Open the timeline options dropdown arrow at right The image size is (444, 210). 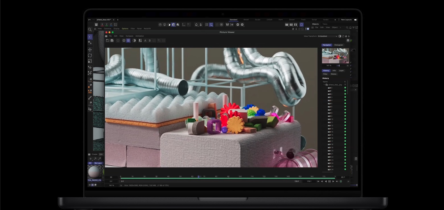pyautogui.click(x=348, y=182)
